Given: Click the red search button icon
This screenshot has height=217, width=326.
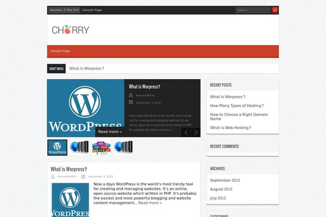Looking at the screenshot, I should pos(275,10).
